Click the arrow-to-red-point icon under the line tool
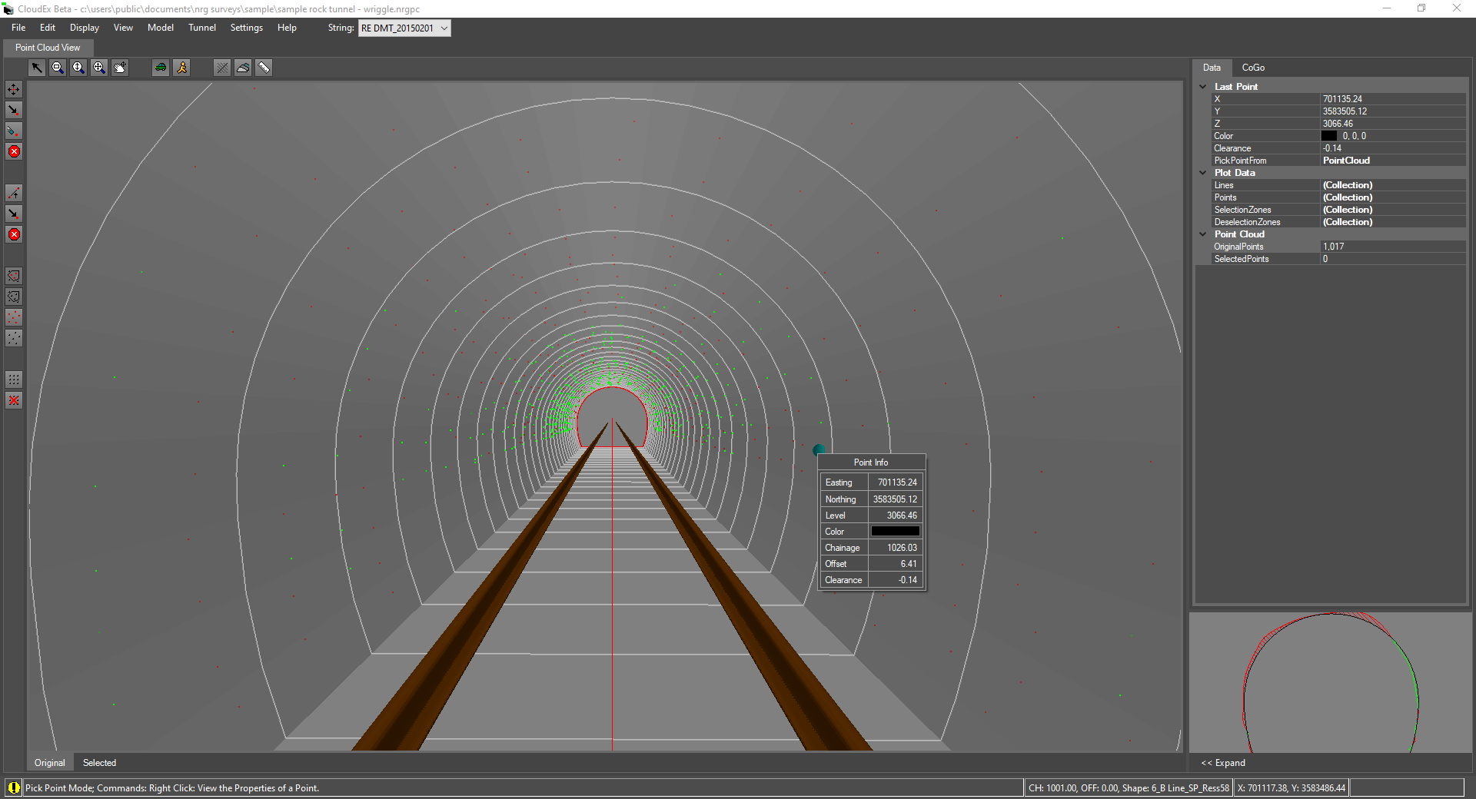The height and width of the screenshot is (799, 1476). pos(14,214)
